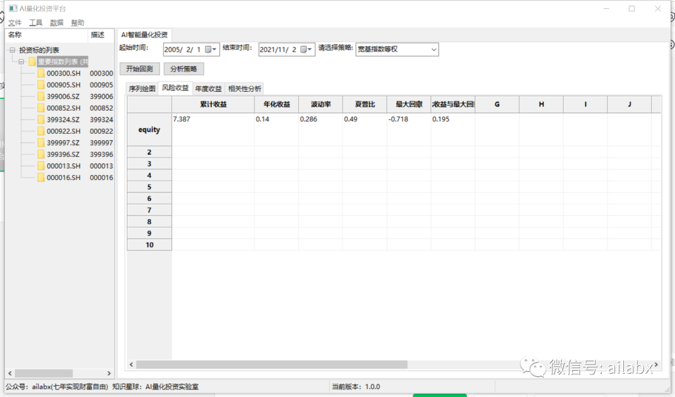
Task: Open the 宽基指数等权 strategy dropdown
Action: point(434,48)
